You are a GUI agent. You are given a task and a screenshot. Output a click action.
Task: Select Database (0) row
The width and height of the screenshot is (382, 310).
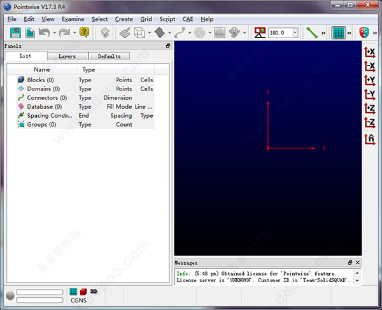(x=85, y=107)
